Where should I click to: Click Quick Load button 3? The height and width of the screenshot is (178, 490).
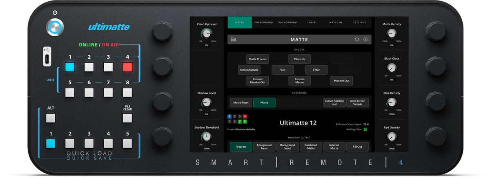[x=89, y=143]
